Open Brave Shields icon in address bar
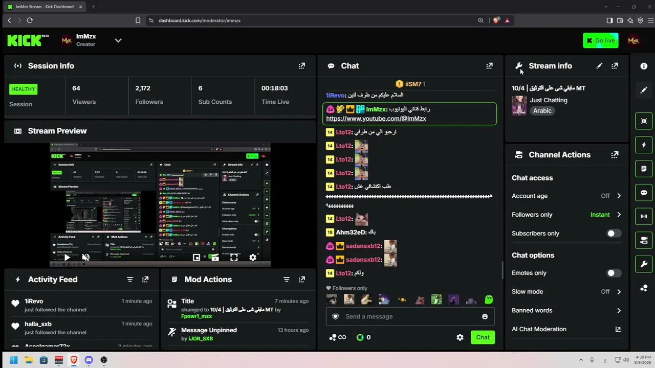The width and height of the screenshot is (655, 368). [x=496, y=20]
